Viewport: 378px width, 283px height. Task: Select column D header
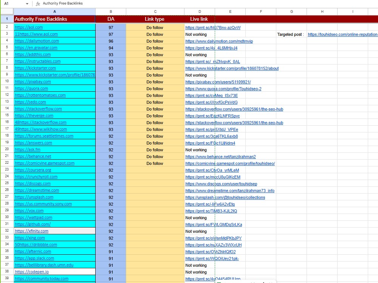pos(200,12)
